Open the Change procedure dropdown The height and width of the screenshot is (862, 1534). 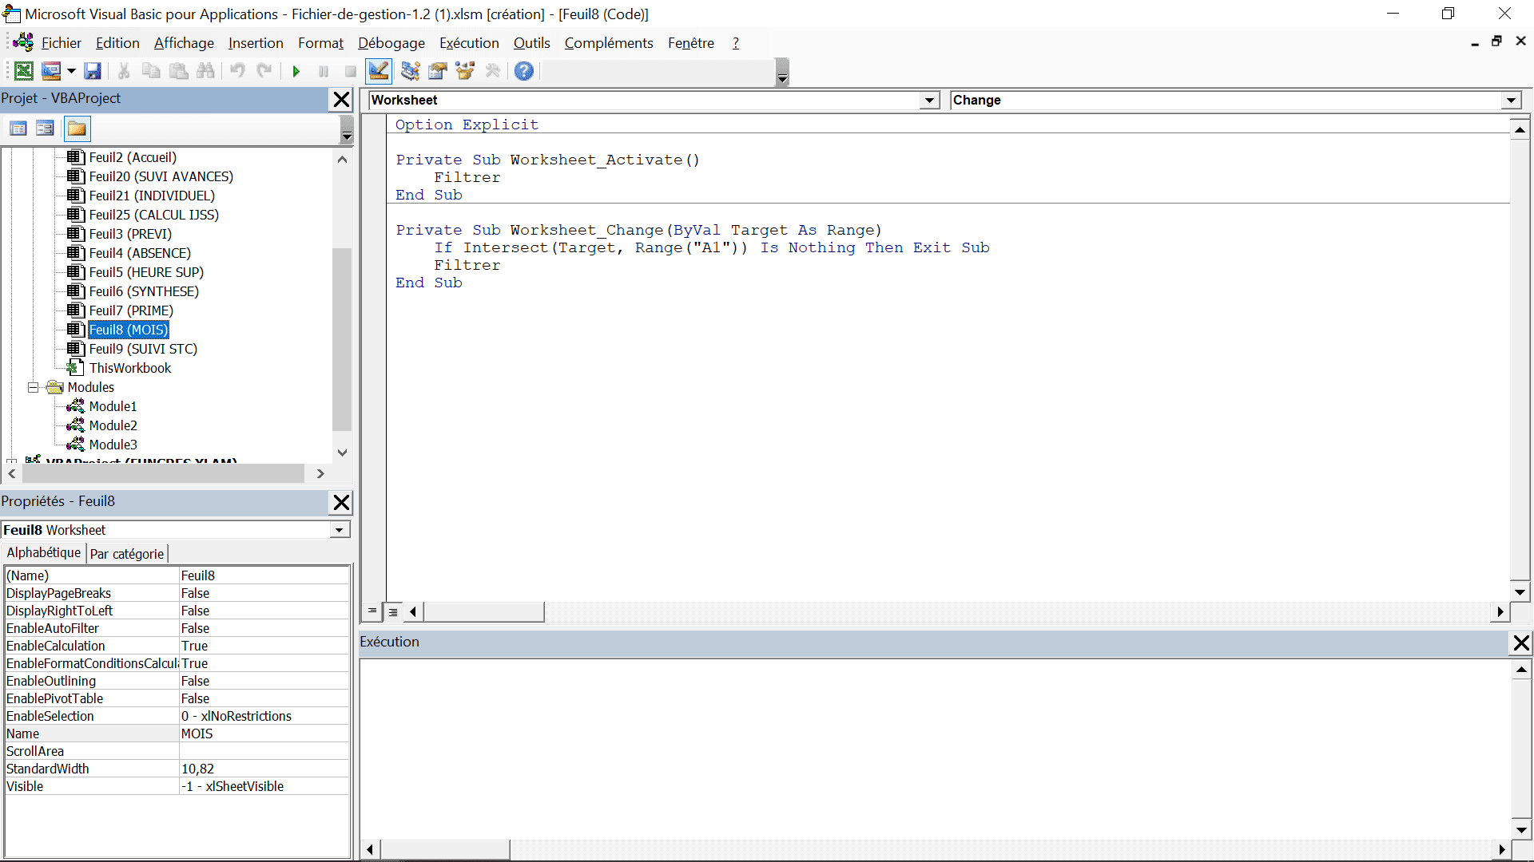1511,101
